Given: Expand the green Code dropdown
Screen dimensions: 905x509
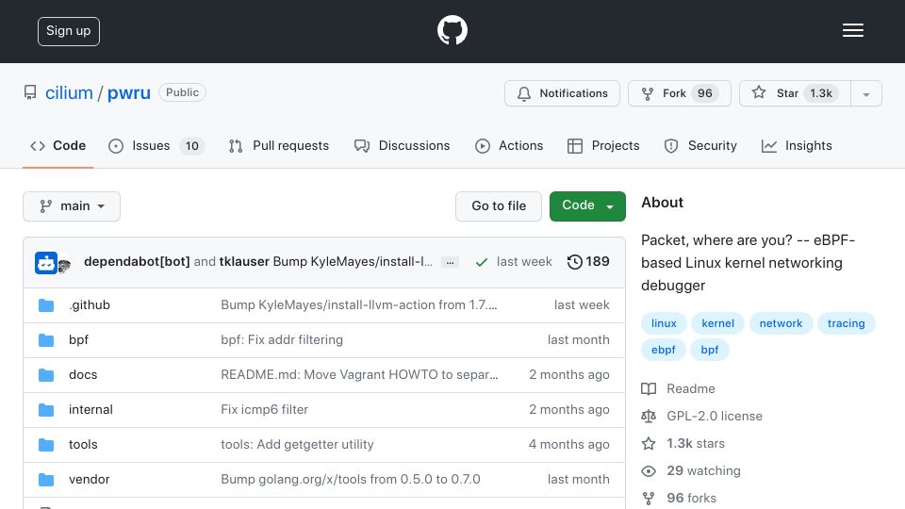Looking at the screenshot, I should click(587, 206).
